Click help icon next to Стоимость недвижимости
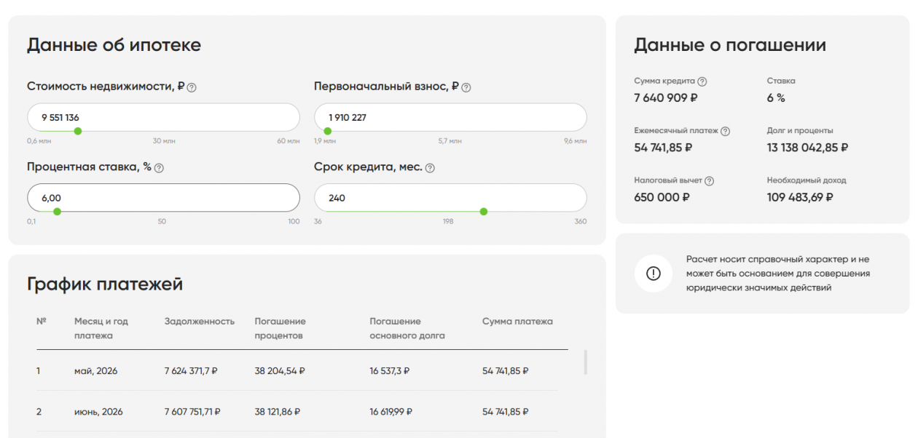The height and width of the screenshot is (438, 918). tap(192, 87)
